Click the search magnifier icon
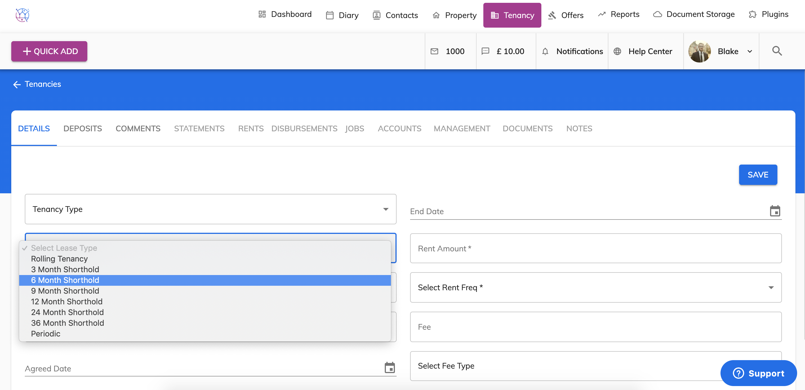The width and height of the screenshot is (805, 390). (x=777, y=51)
